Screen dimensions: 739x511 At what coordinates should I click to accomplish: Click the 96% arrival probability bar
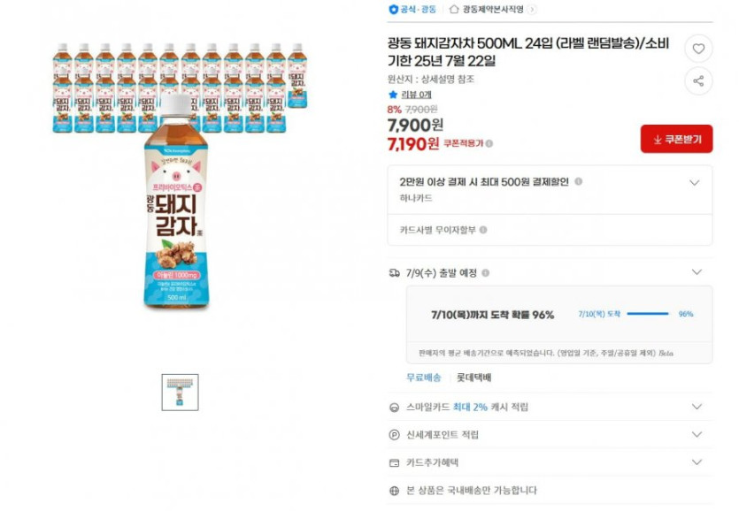[x=647, y=314]
